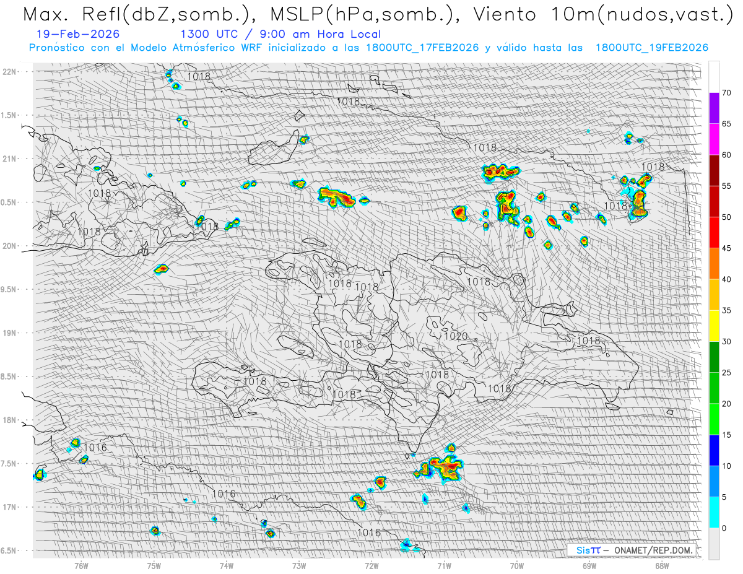Image resolution: width=743 pixels, height=574 pixels.
Task: Click the 21N latitude axis label
Action: coord(9,159)
